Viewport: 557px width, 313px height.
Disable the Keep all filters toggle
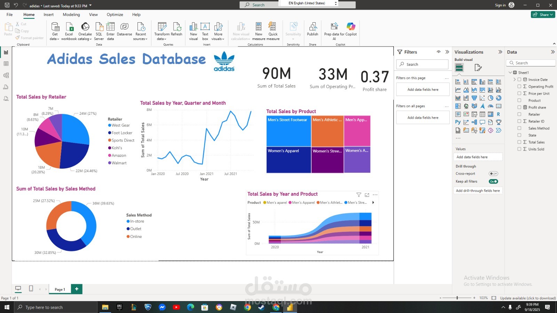click(493, 182)
